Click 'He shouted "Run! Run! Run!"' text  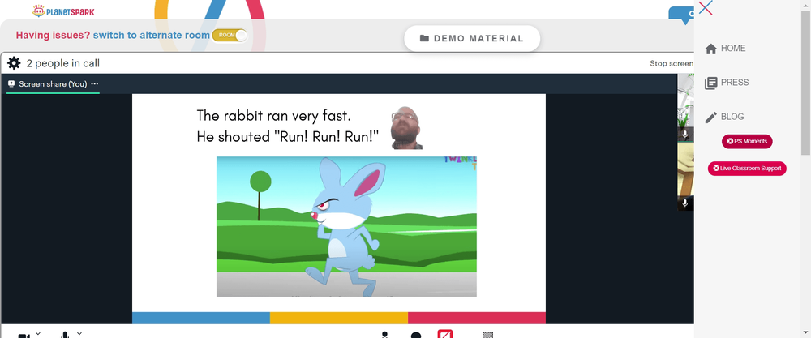point(288,137)
